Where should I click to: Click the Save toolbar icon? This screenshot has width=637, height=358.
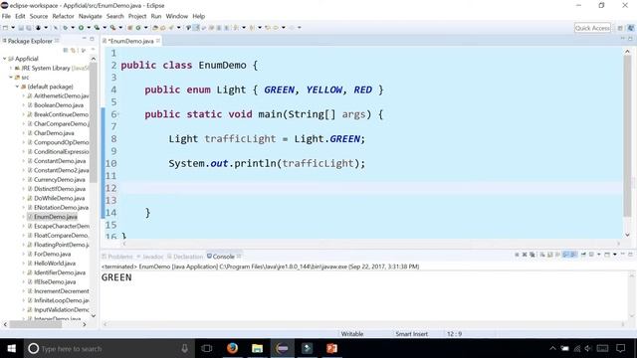(x=21, y=28)
